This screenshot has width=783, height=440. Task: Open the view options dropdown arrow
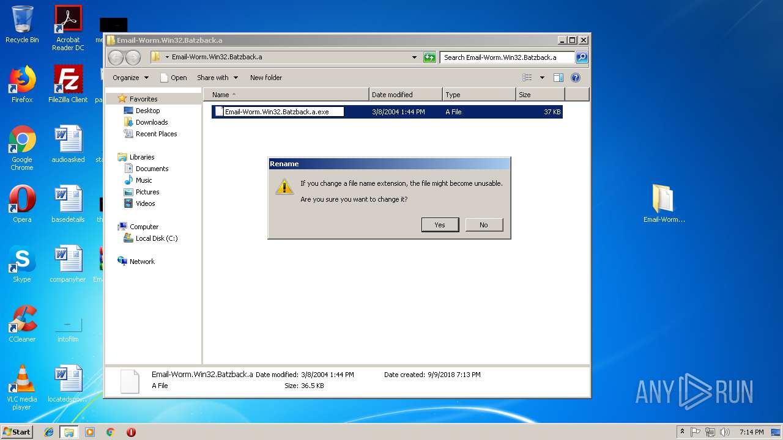click(x=542, y=78)
